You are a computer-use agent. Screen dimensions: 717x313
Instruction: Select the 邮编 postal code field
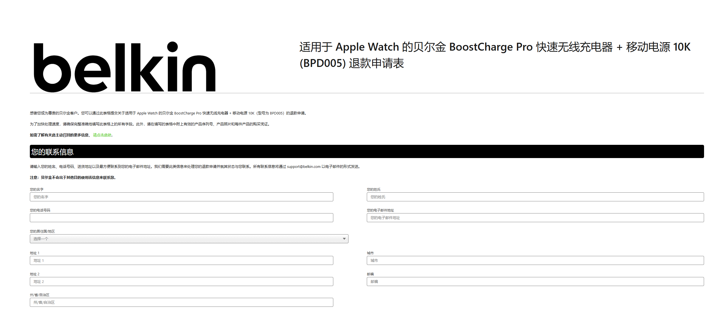[x=535, y=282]
